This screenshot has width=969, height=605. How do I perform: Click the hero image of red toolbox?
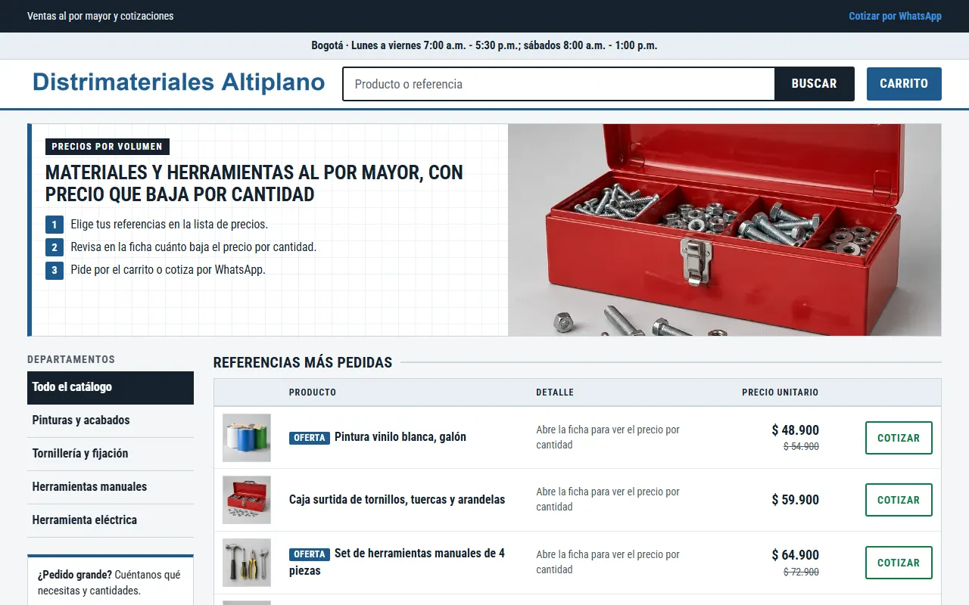tap(724, 230)
